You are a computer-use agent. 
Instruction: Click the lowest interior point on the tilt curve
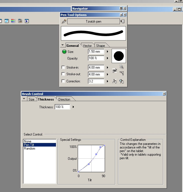[x=89, y=164]
